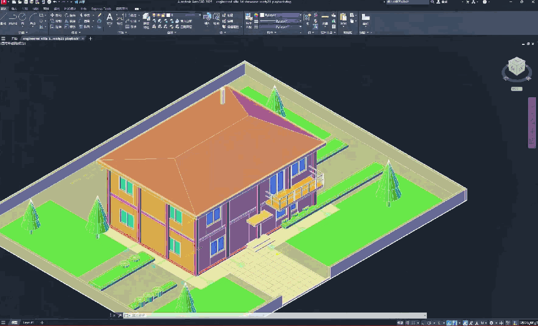Click the ViewCube in the viewport corner

(x=517, y=68)
